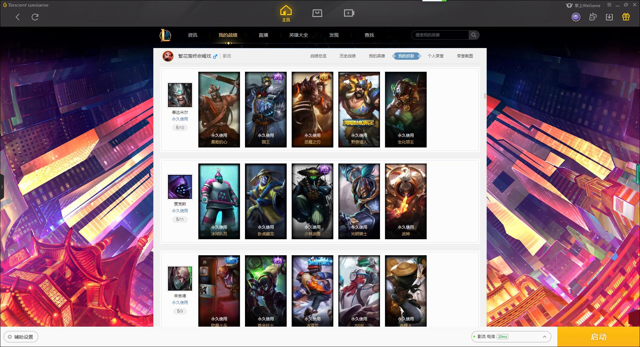Open the 冰雪节 skin card
Screen dimensions: 640x347
point(312,291)
